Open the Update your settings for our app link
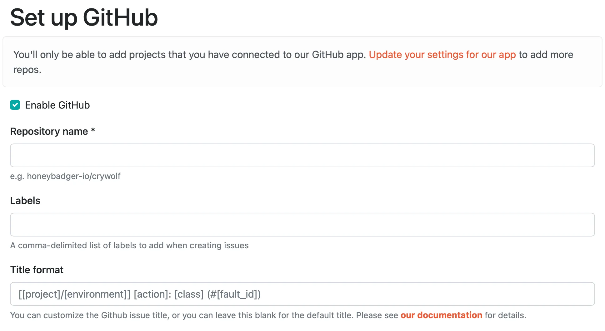This screenshot has width=605, height=331. click(x=442, y=55)
